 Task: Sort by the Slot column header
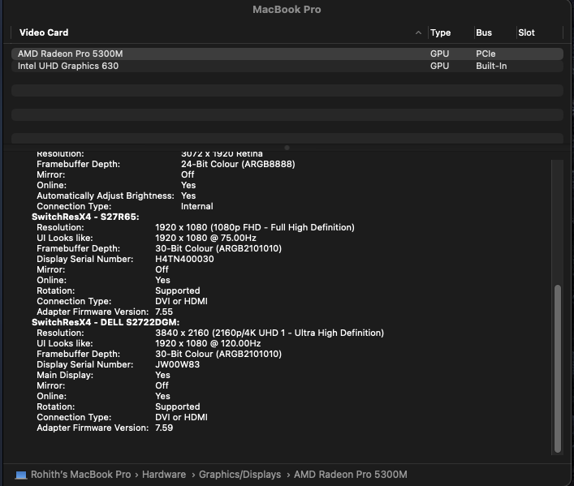click(526, 32)
